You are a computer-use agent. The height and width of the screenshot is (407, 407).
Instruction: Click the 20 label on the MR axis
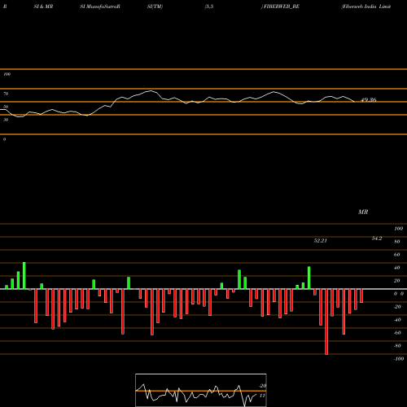(x=397, y=281)
